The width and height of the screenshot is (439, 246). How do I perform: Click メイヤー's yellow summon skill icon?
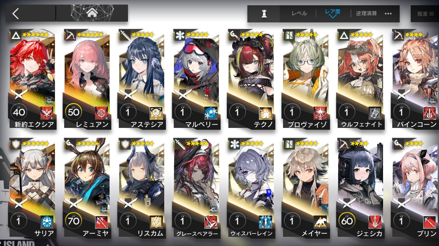(320, 222)
